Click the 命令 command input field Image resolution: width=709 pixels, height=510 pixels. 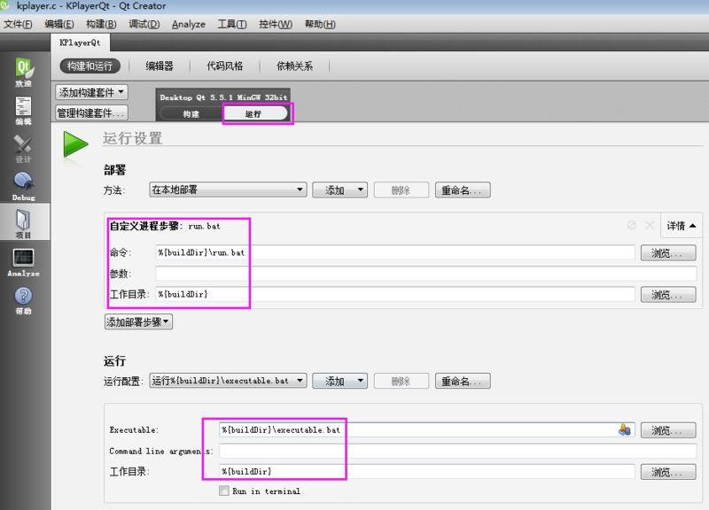[395, 252]
